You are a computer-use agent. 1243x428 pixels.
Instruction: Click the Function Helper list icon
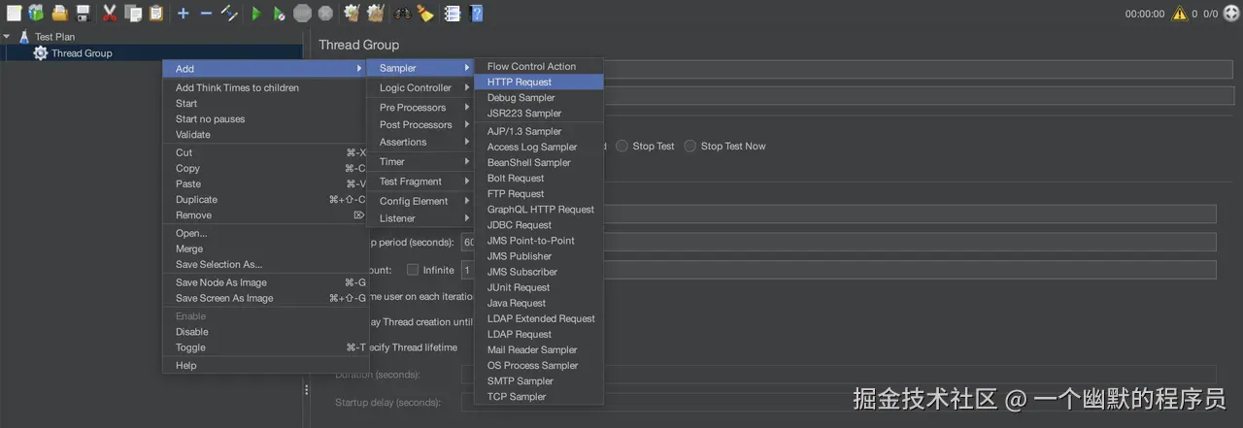coord(453,14)
